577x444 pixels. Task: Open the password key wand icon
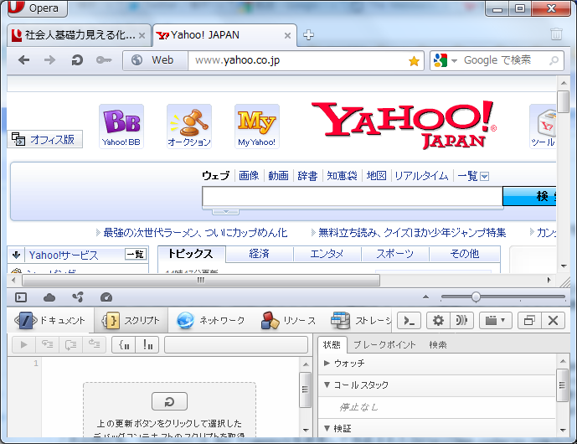coord(104,60)
